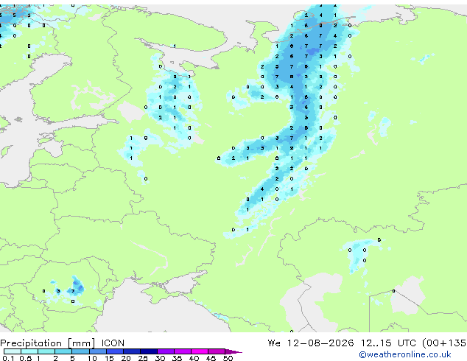Click the legend label '35'

click(x=178, y=358)
